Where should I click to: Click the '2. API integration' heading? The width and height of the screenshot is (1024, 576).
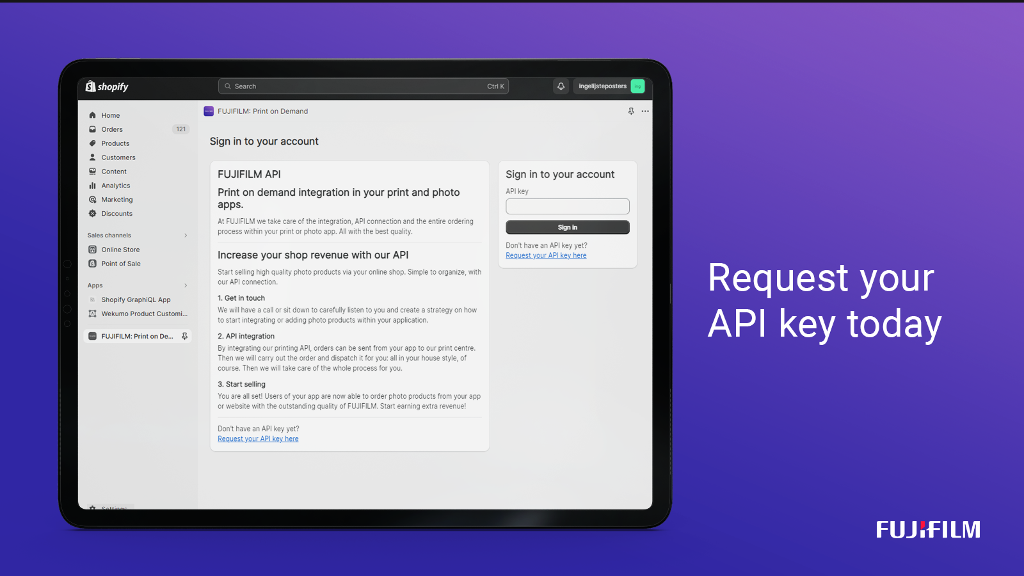[x=246, y=336]
